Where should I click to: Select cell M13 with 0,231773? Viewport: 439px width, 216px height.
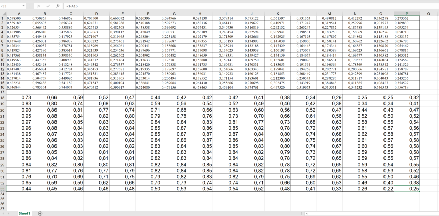pyautogui.click(x=329, y=74)
